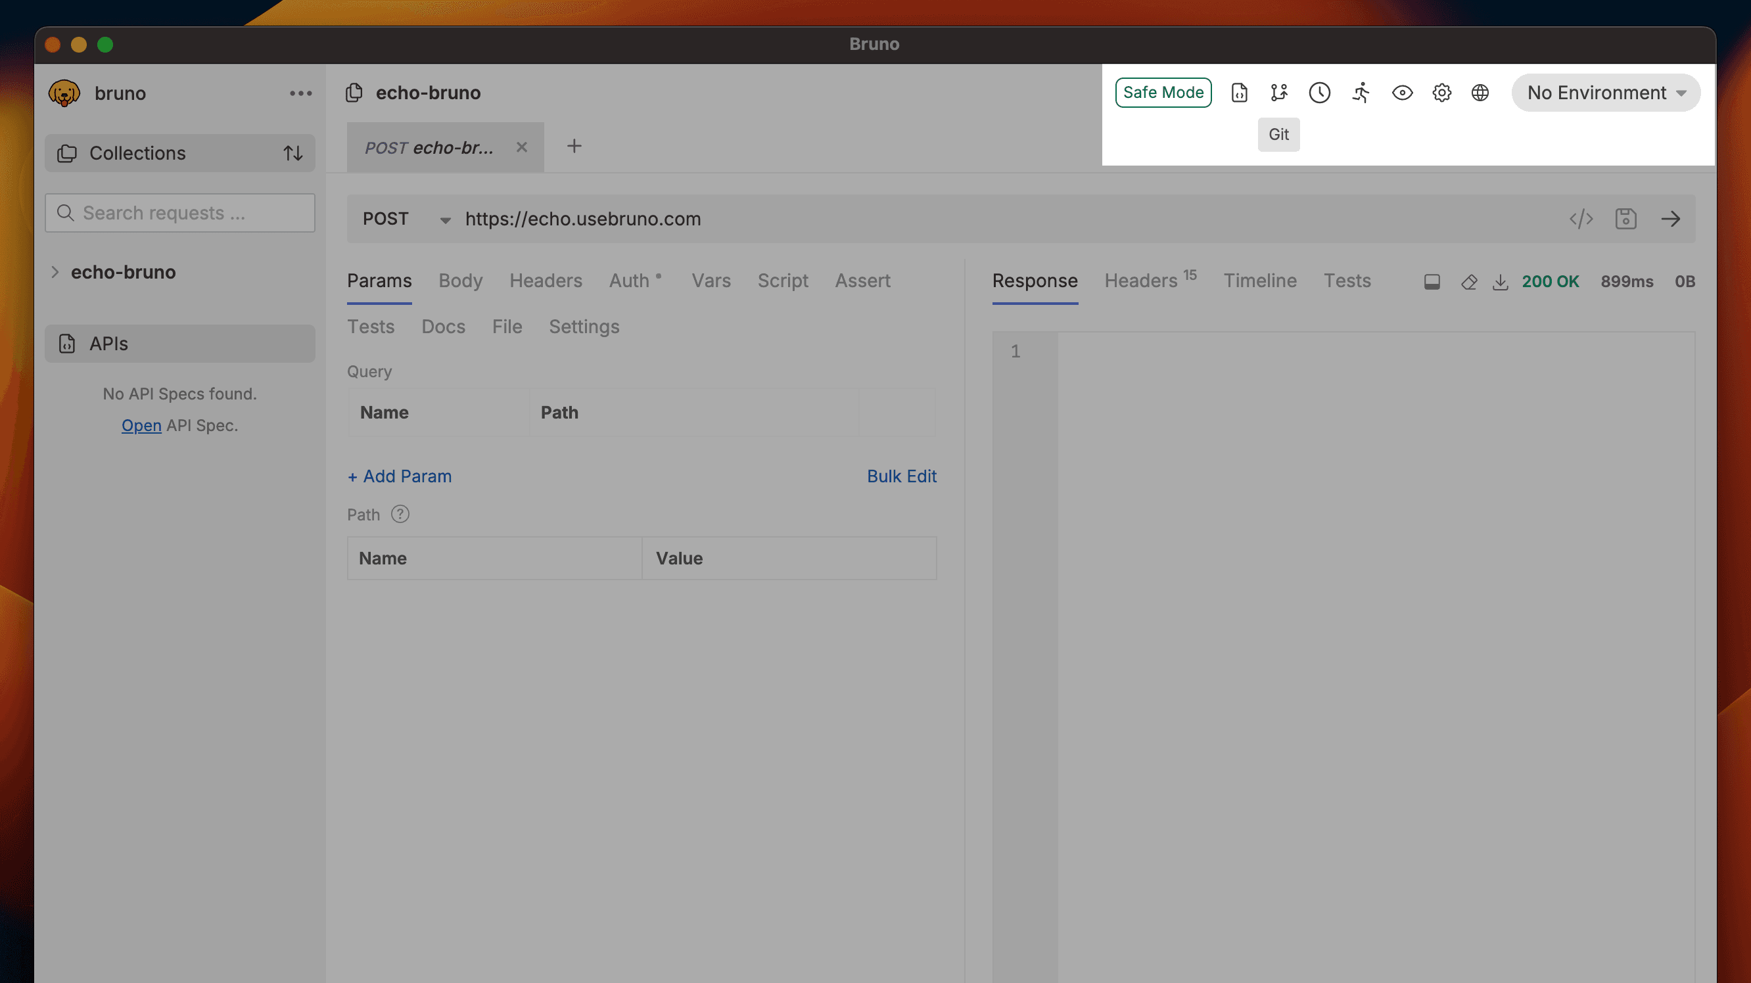The width and height of the screenshot is (1751, 983).
Task: Click the Git branch icon
Action: 1278,93
